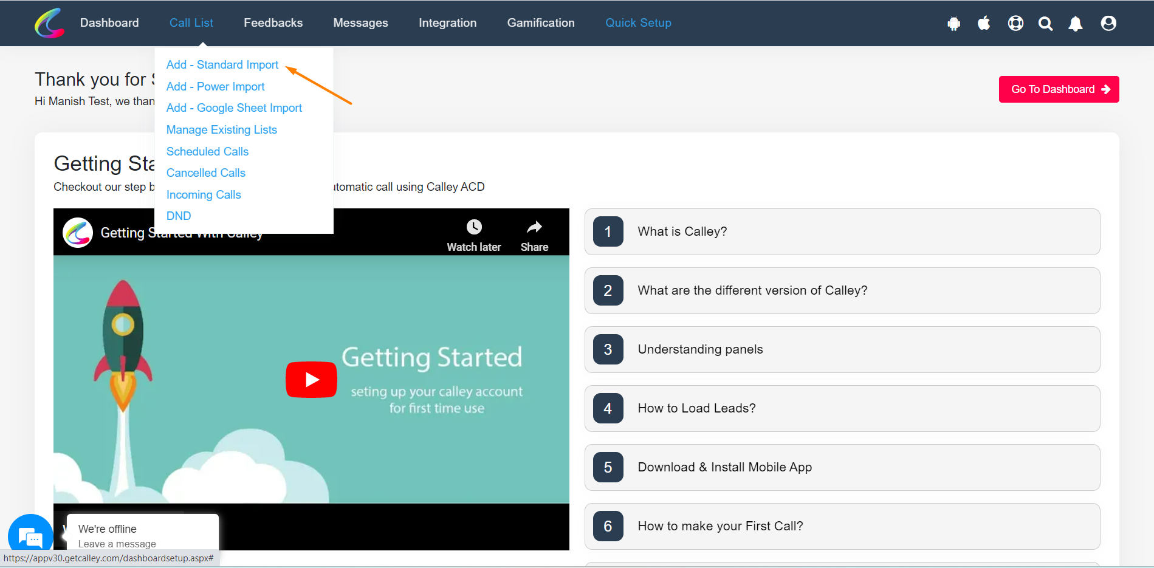Click step number 6 badge

[x=608, y=526]
